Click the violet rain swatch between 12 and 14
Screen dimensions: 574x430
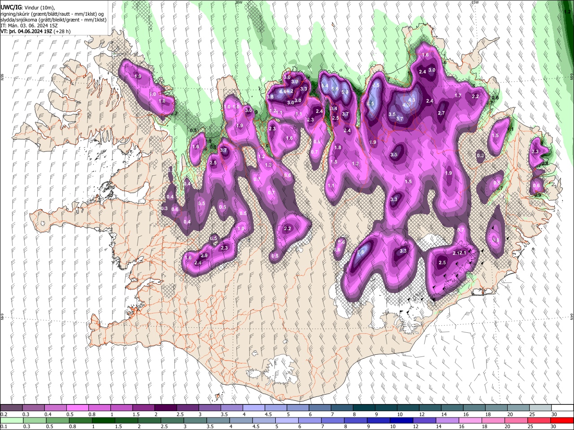426,420
